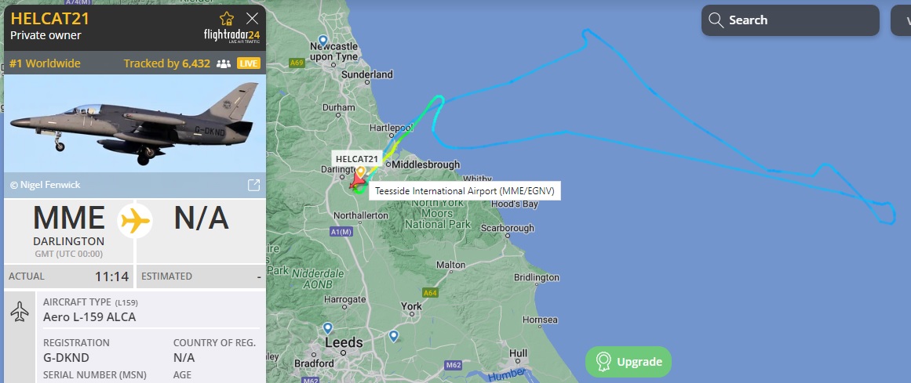
Task: Click the flightradar24 logo
Action: pyautogui.click(x=231, y=36)
